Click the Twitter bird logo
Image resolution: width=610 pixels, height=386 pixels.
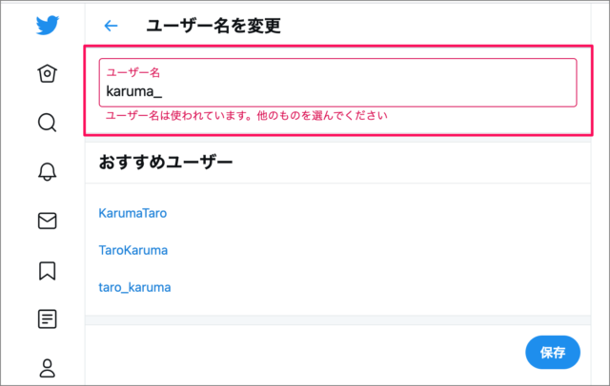point(48,25)
